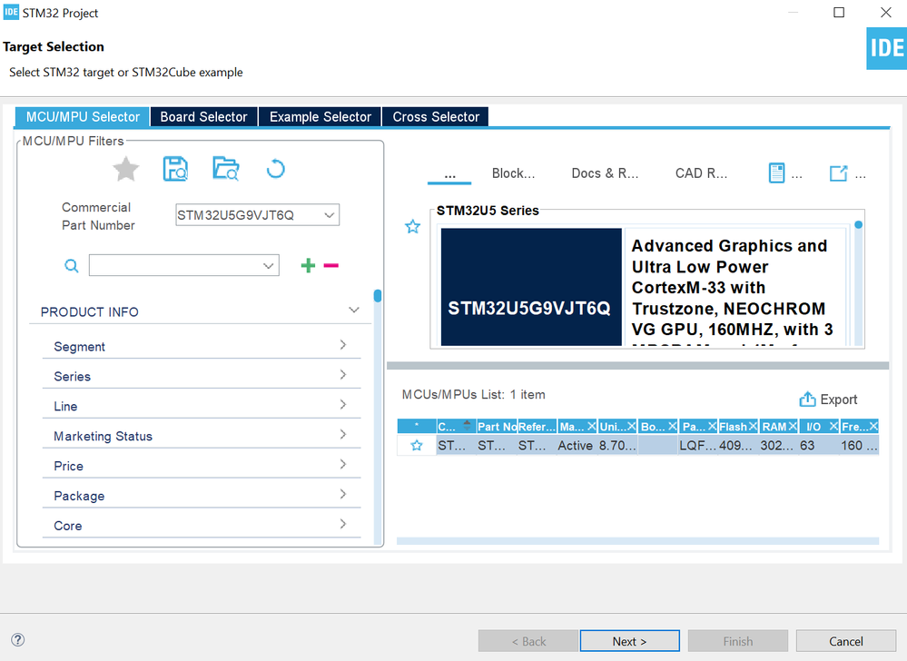
Task: Expand the Series filter
Action: click(x=342, y=375)
